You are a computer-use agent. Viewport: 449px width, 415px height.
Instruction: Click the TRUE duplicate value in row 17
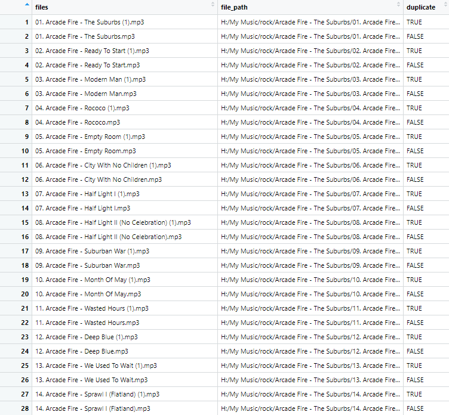[x=414, y=251]
